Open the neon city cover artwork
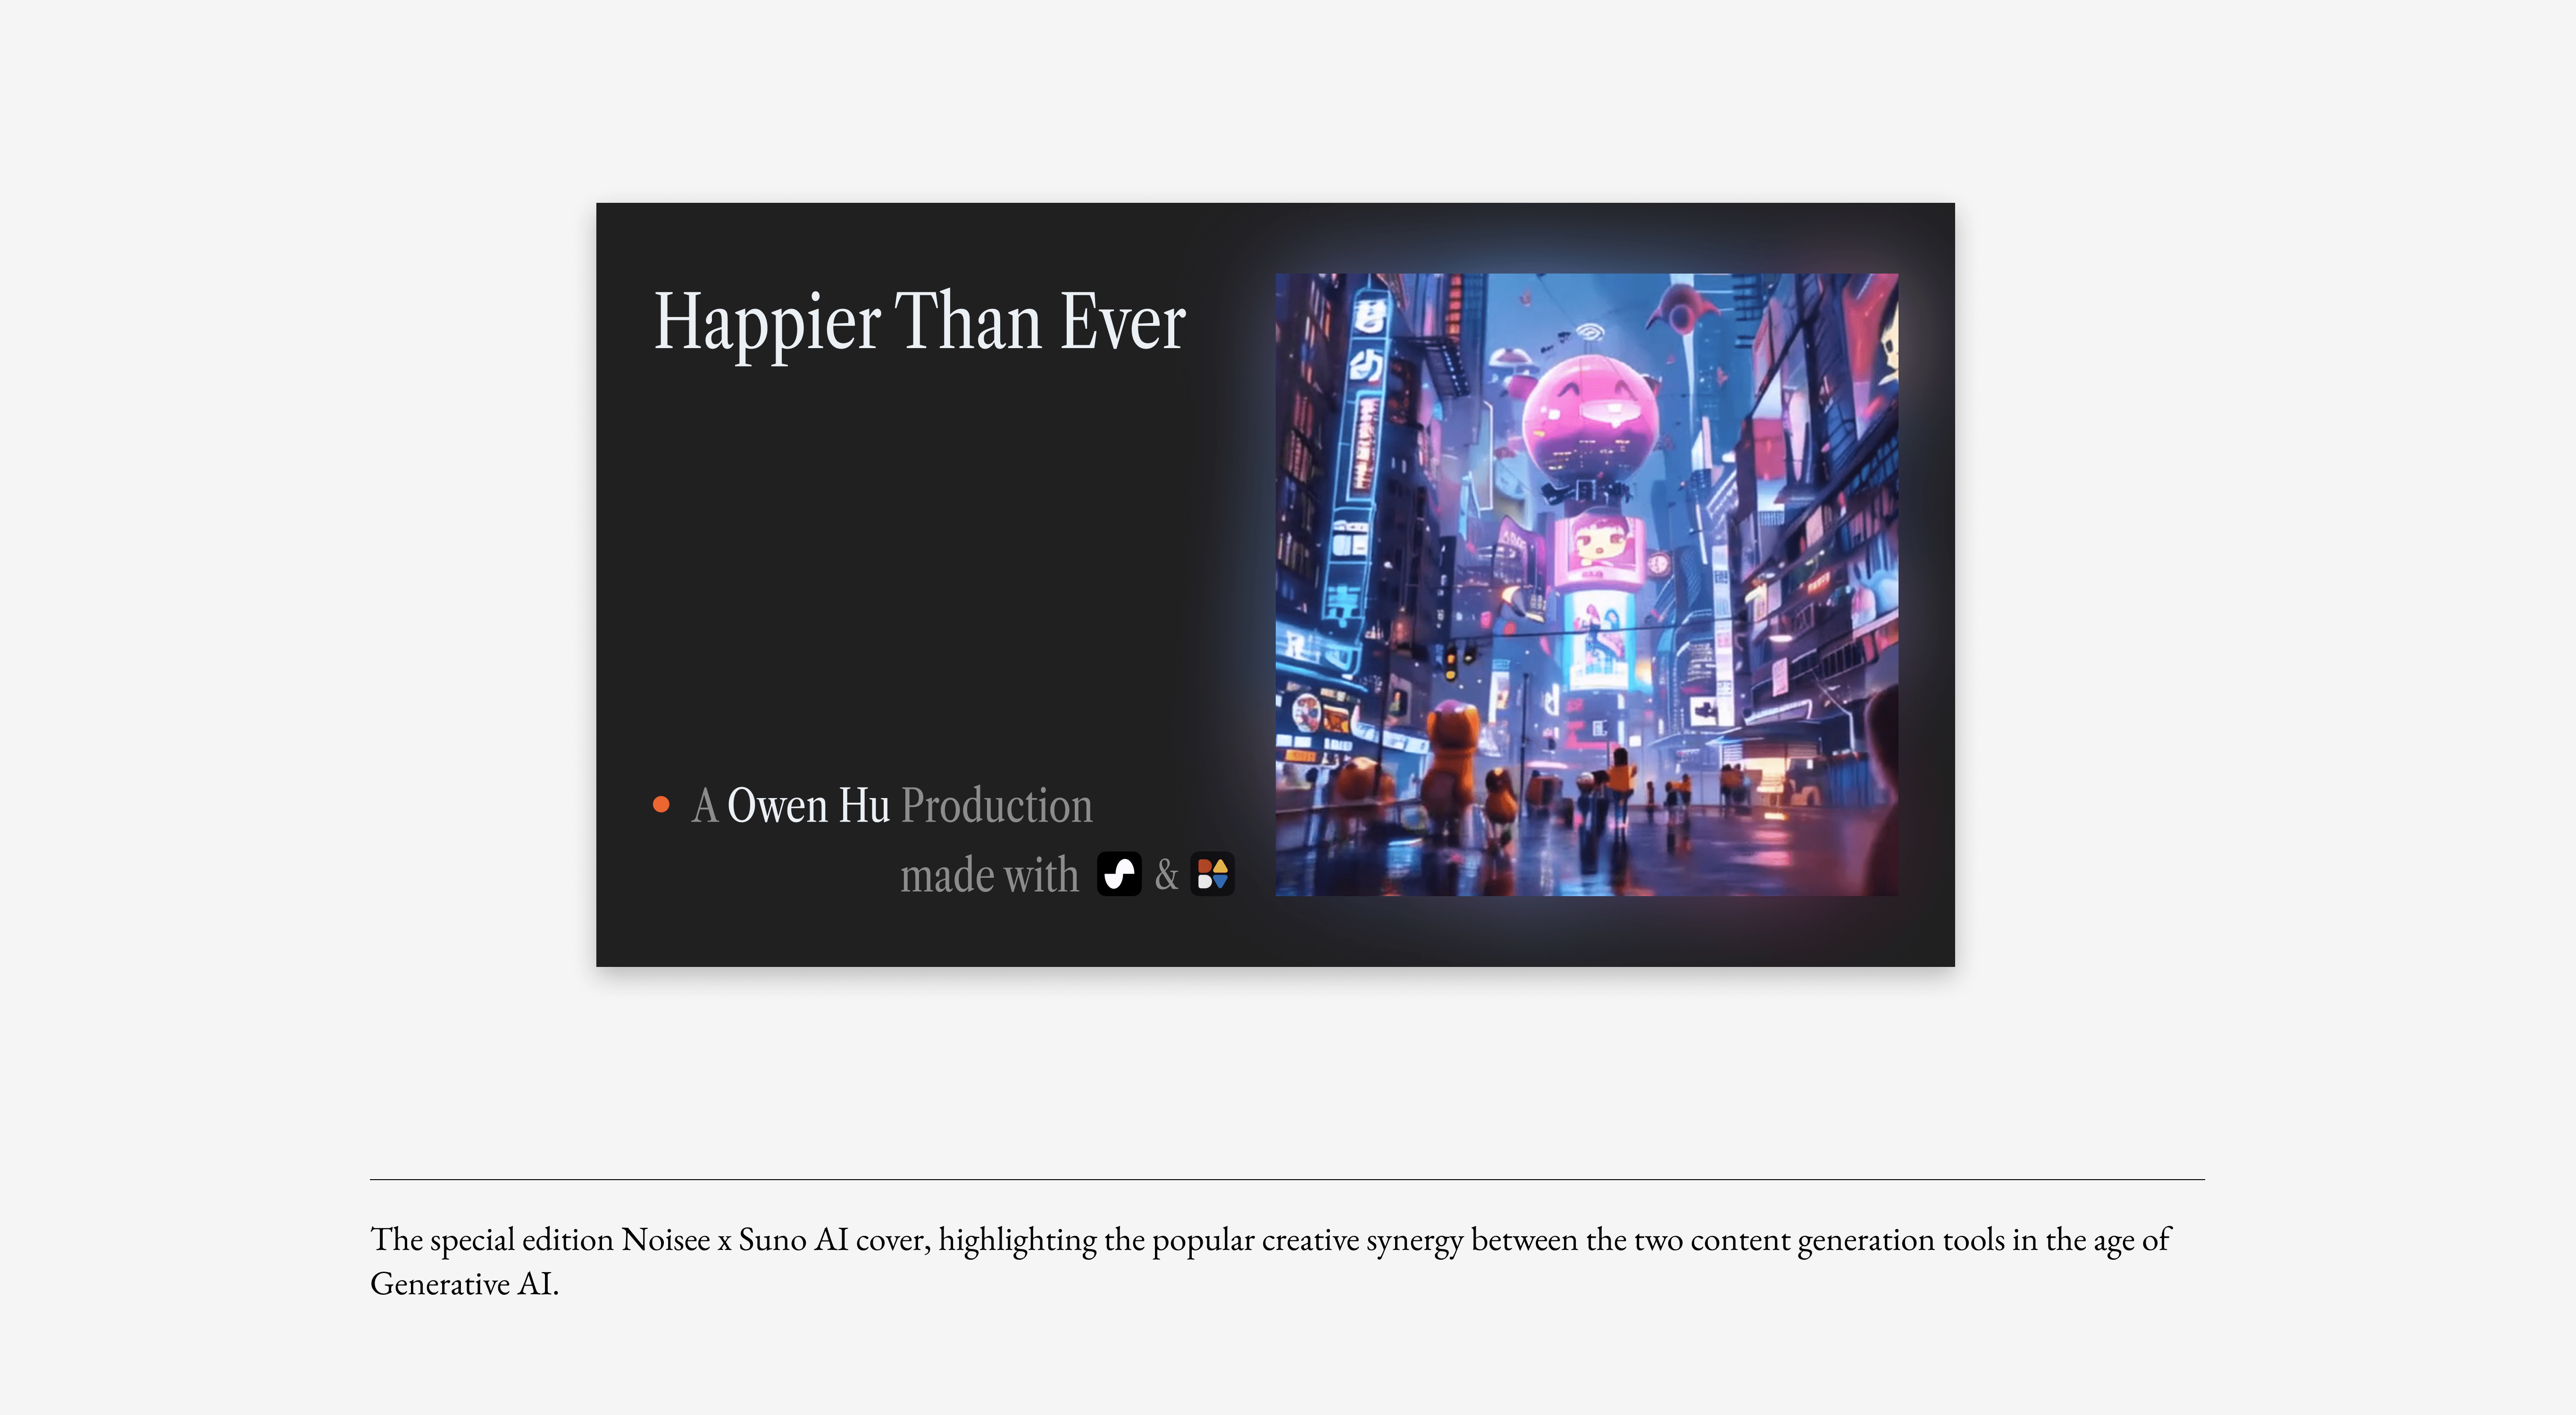2576x1415 pixels. 1586,585
